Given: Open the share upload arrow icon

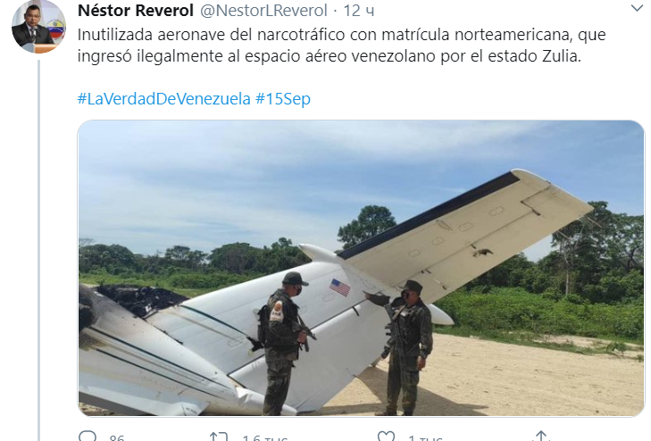Looking at the screenshot, I should click(x=541, y=437).
